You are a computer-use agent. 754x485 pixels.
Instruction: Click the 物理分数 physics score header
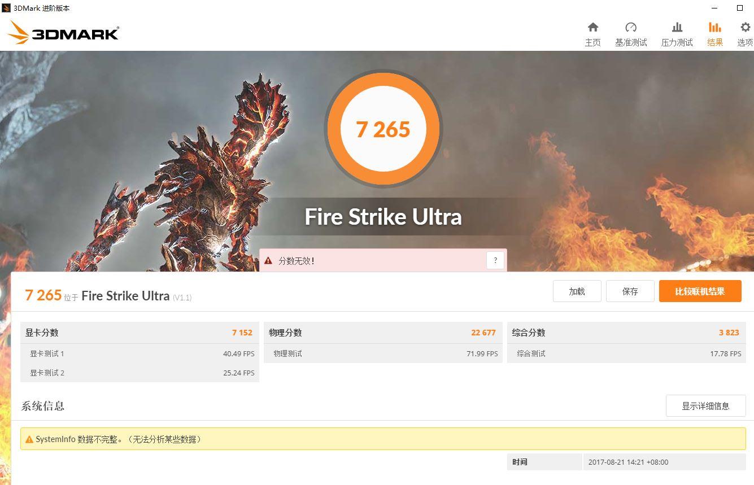pos(285,333)
